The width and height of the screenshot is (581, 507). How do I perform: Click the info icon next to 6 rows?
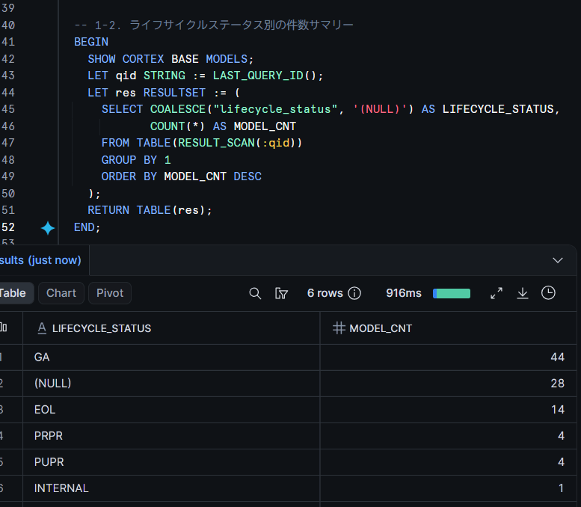click(x=354, y=293)
